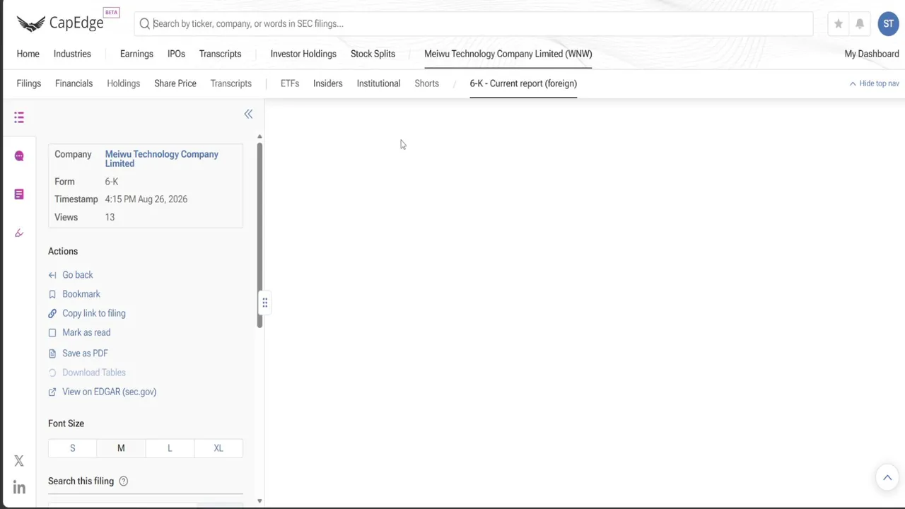905x509 pixels.
Task: Set font size to L
Action: 170,448
